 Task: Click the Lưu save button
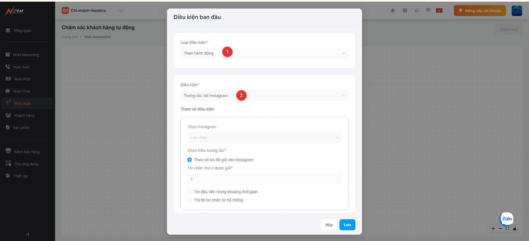(347, 225)
